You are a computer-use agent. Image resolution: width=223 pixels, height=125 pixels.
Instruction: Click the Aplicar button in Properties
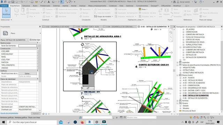tap(36, 114)
